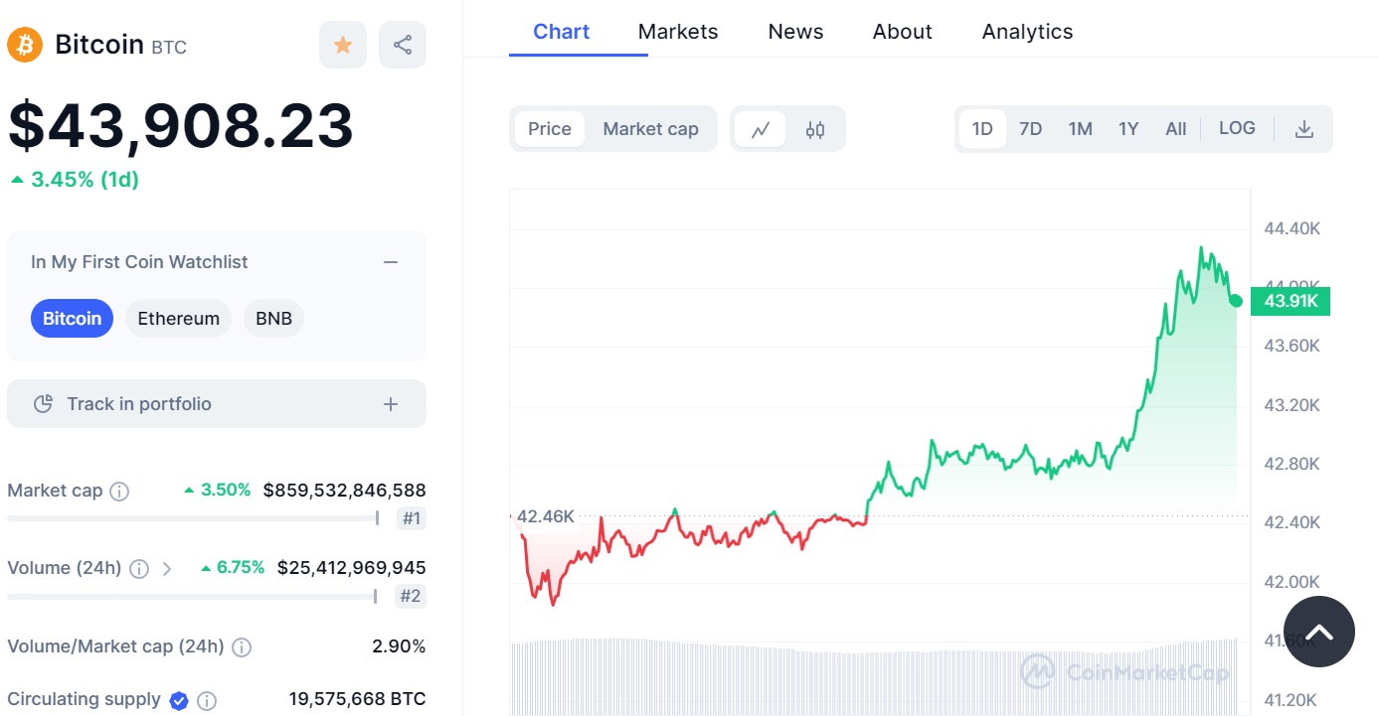Viewport: 1379px width, 716px height.
Task: Switch to line chart view icon
Action: (761, 129)
